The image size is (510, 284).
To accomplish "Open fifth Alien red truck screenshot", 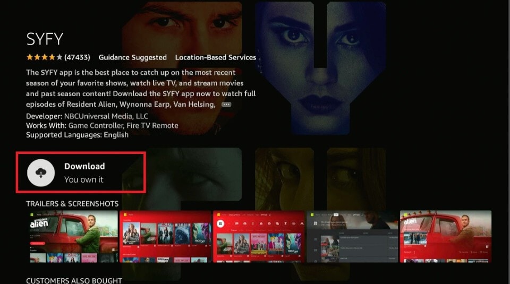I will pos(446,237).
